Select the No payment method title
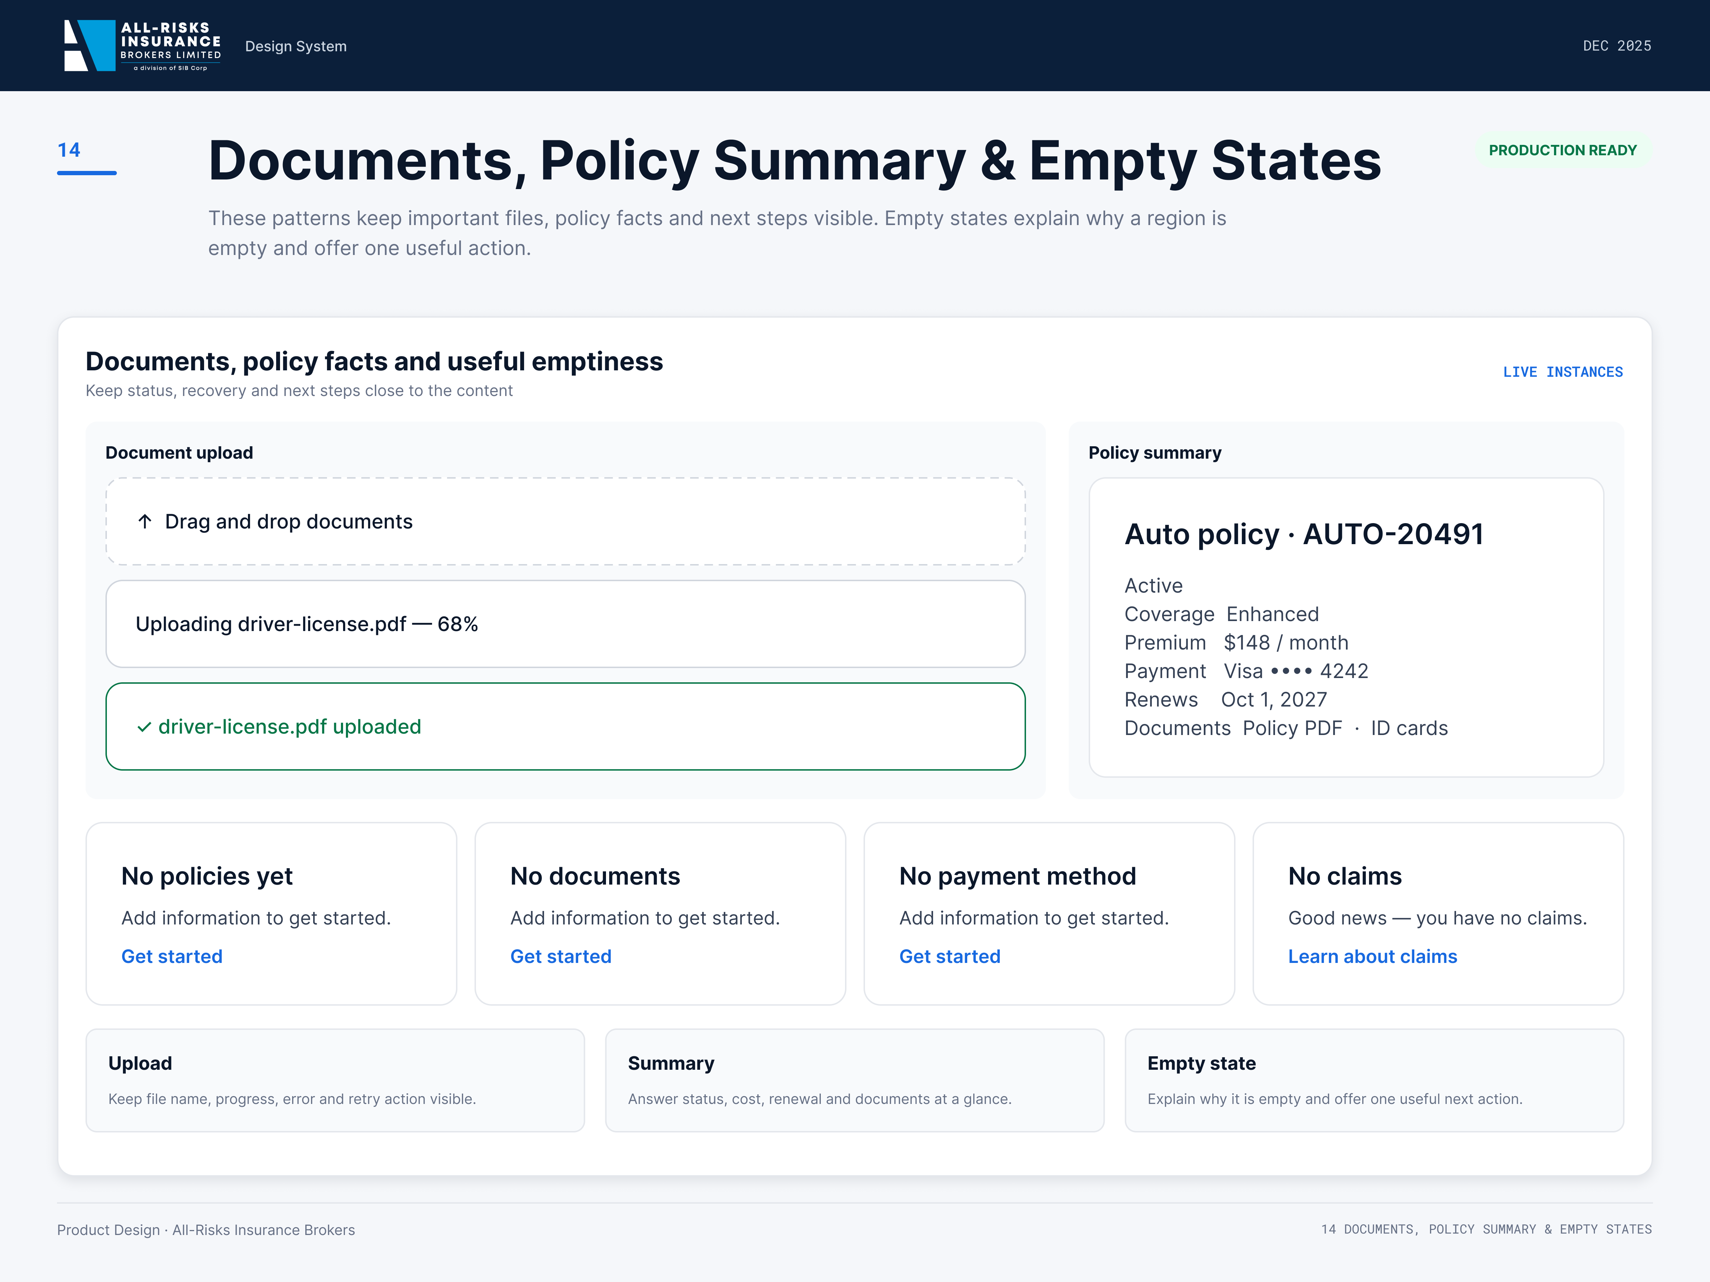 [1017, 876]
